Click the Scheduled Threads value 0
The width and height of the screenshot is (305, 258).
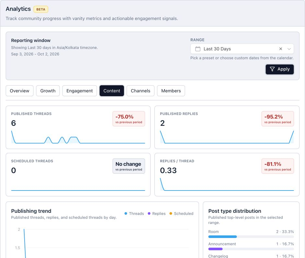[13, 170]
